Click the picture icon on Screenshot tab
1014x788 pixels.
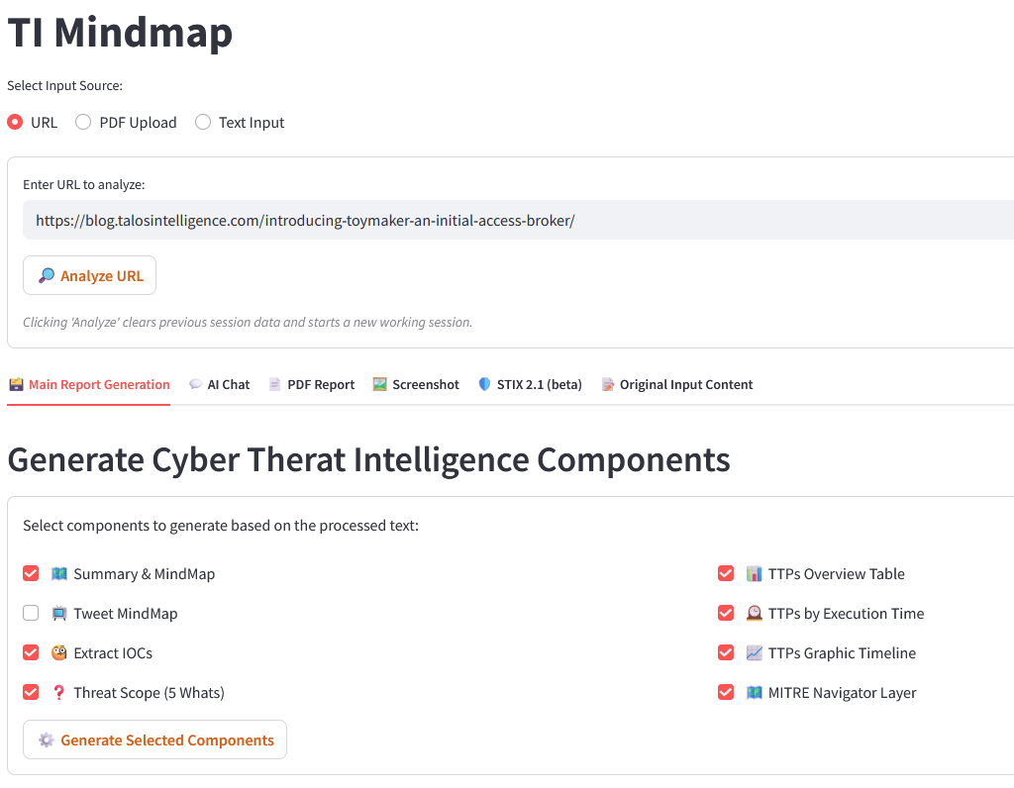click(x=377, y=384)
